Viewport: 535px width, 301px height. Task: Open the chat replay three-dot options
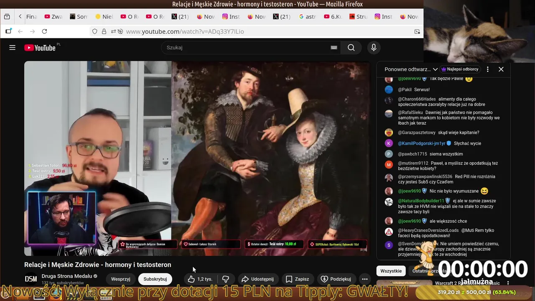(x=488, y=69)
